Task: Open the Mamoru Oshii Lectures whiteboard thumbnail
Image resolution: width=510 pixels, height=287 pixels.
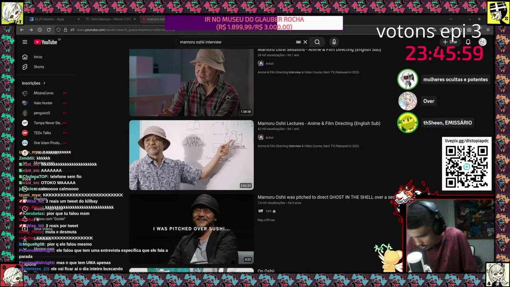Action: (x=191, y=155)
